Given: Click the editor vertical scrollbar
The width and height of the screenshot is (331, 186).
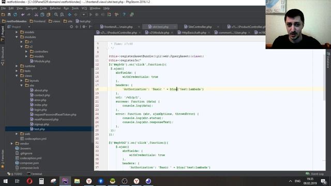Looking at the screenshot, I should click(x=324, y=77).
